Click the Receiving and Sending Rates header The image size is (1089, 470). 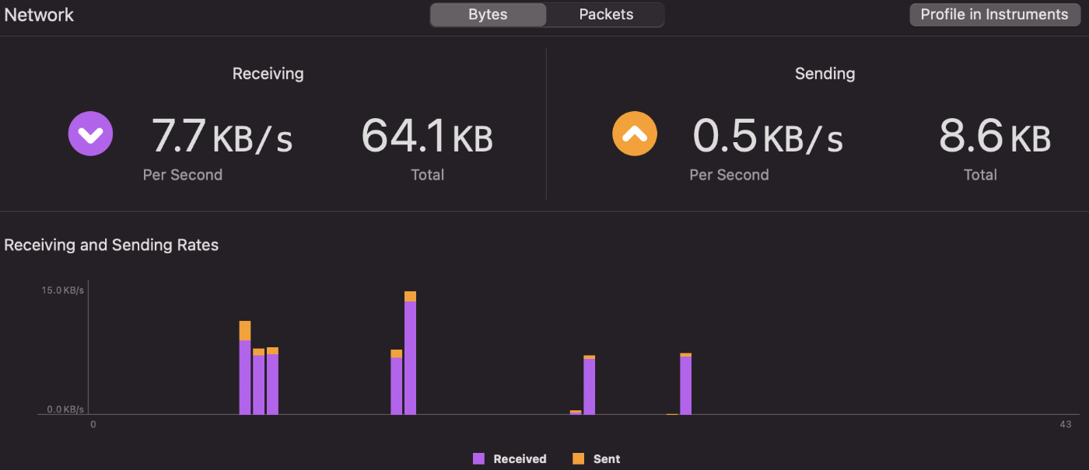coord(111,245)
